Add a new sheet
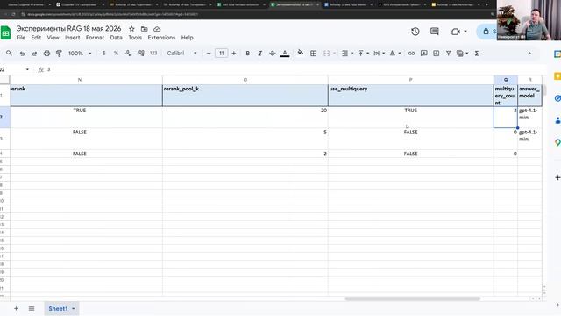 click(x=16, y=308)
